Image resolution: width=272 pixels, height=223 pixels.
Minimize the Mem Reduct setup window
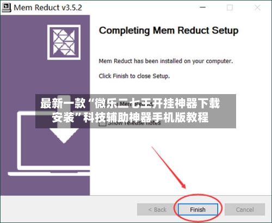coord(202,8)
